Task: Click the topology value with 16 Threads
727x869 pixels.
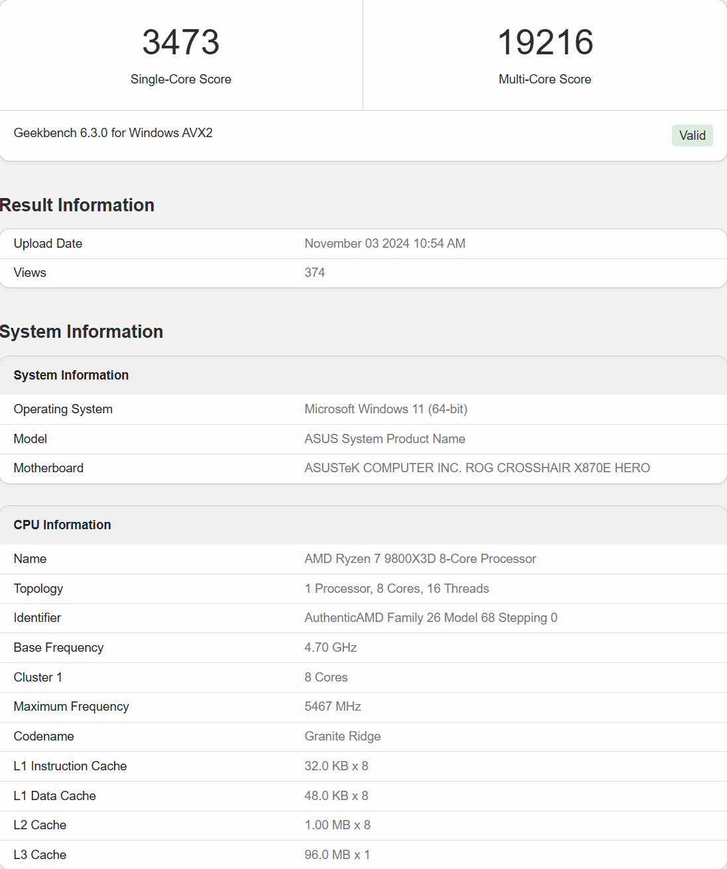Action: click(x=396, y=589)
